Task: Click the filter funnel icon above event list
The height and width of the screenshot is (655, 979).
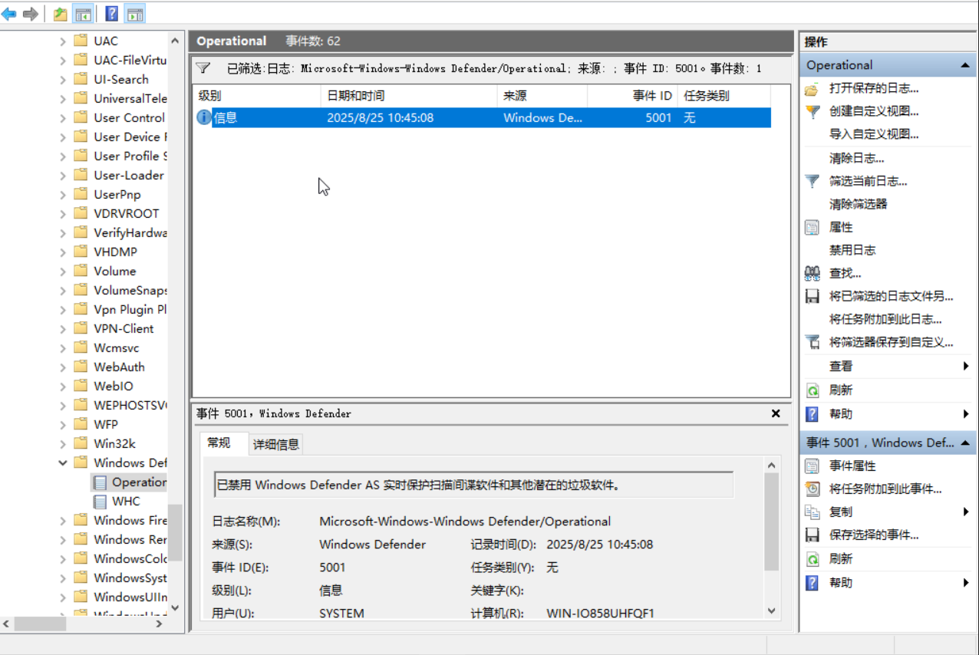Action: 203,68
